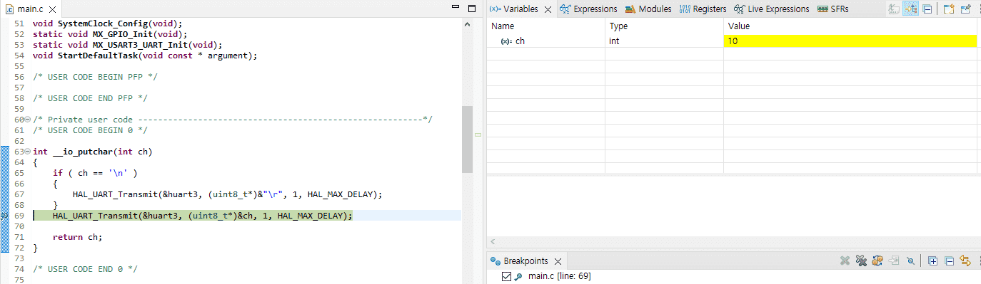
Task: Open a new Variables view
Action: point(949,9)
